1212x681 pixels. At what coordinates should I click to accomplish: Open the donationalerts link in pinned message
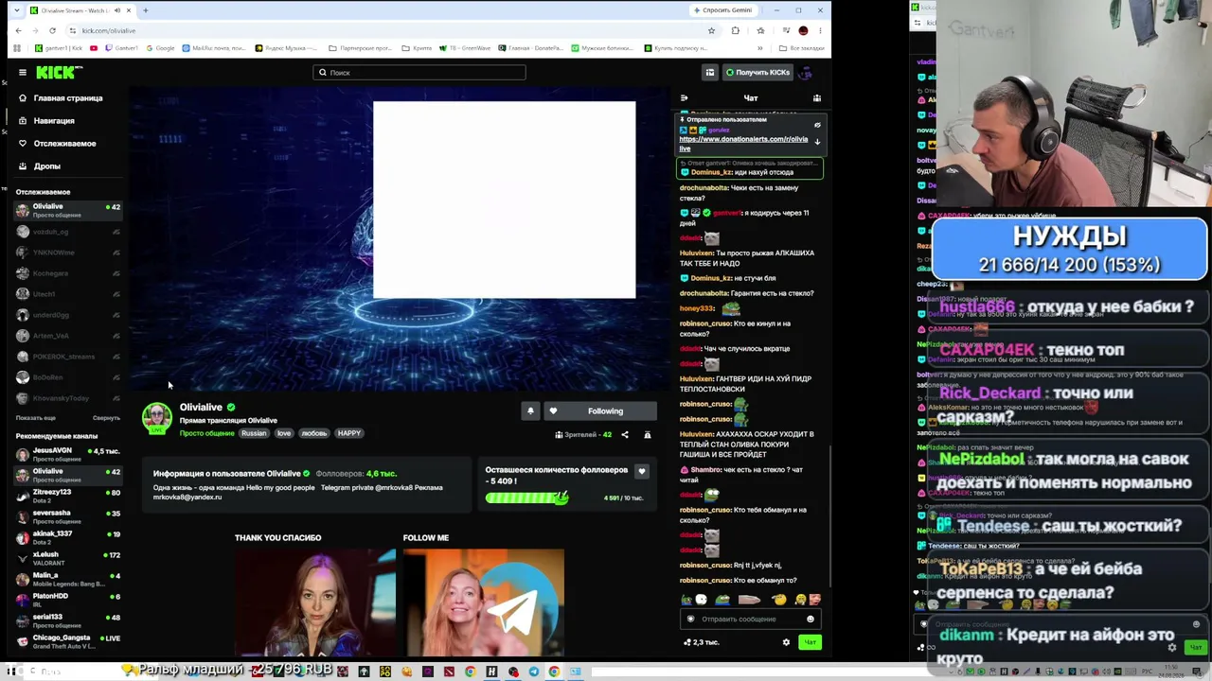click(743, 144)
